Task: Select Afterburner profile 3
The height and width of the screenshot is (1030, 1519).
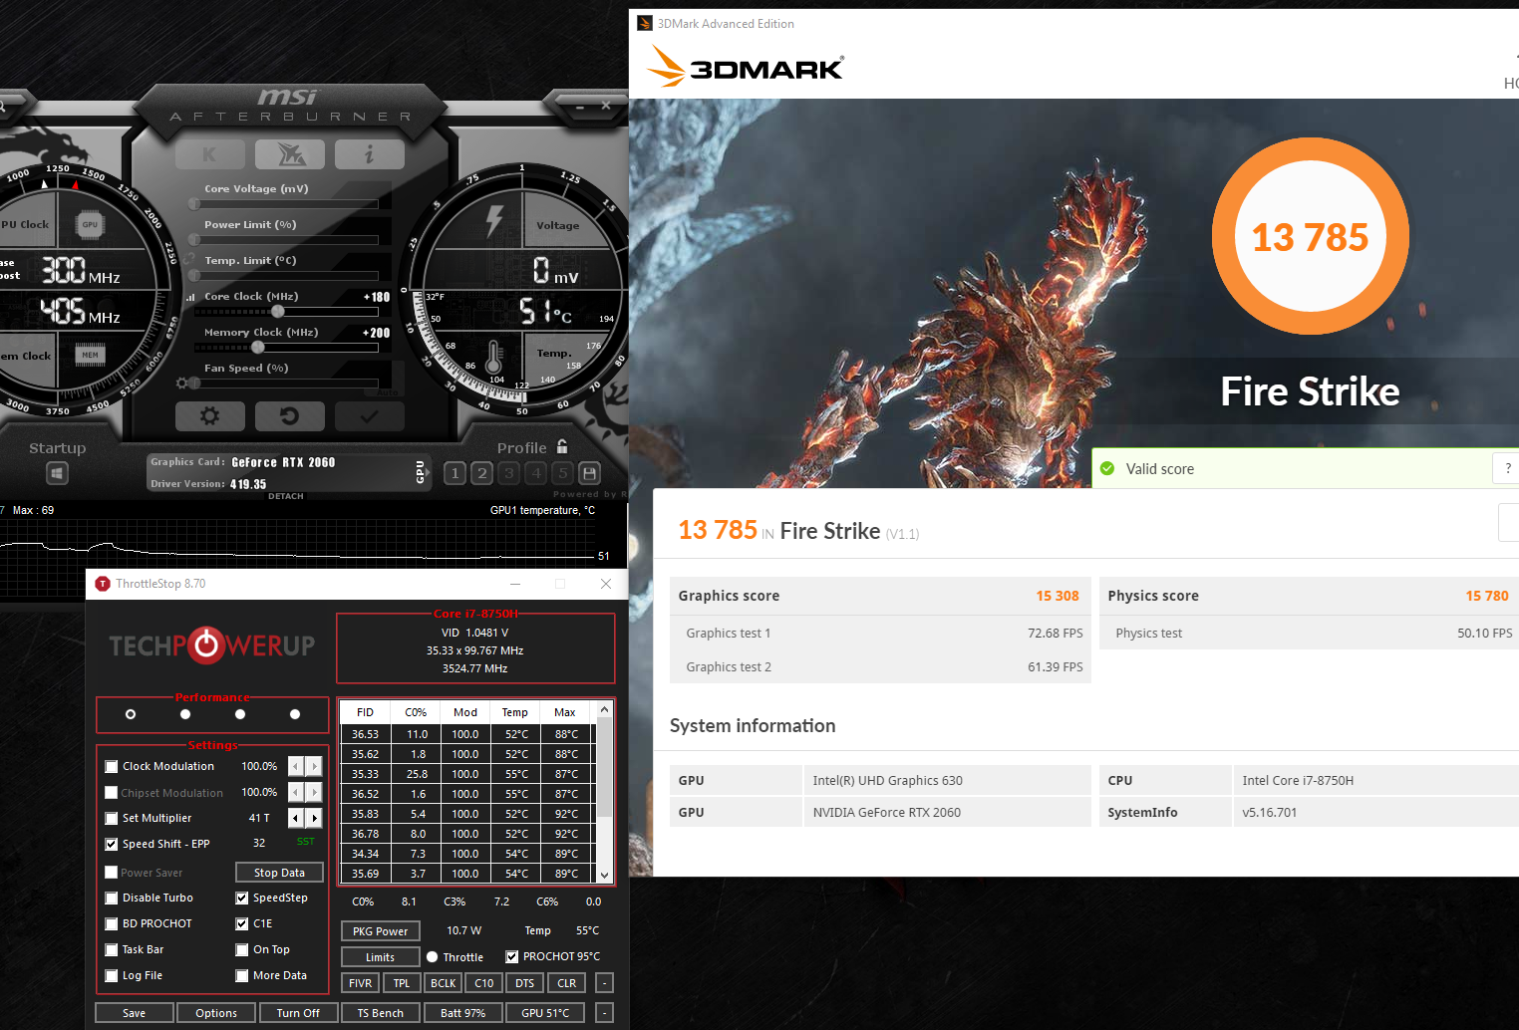Action: [508, 473]
